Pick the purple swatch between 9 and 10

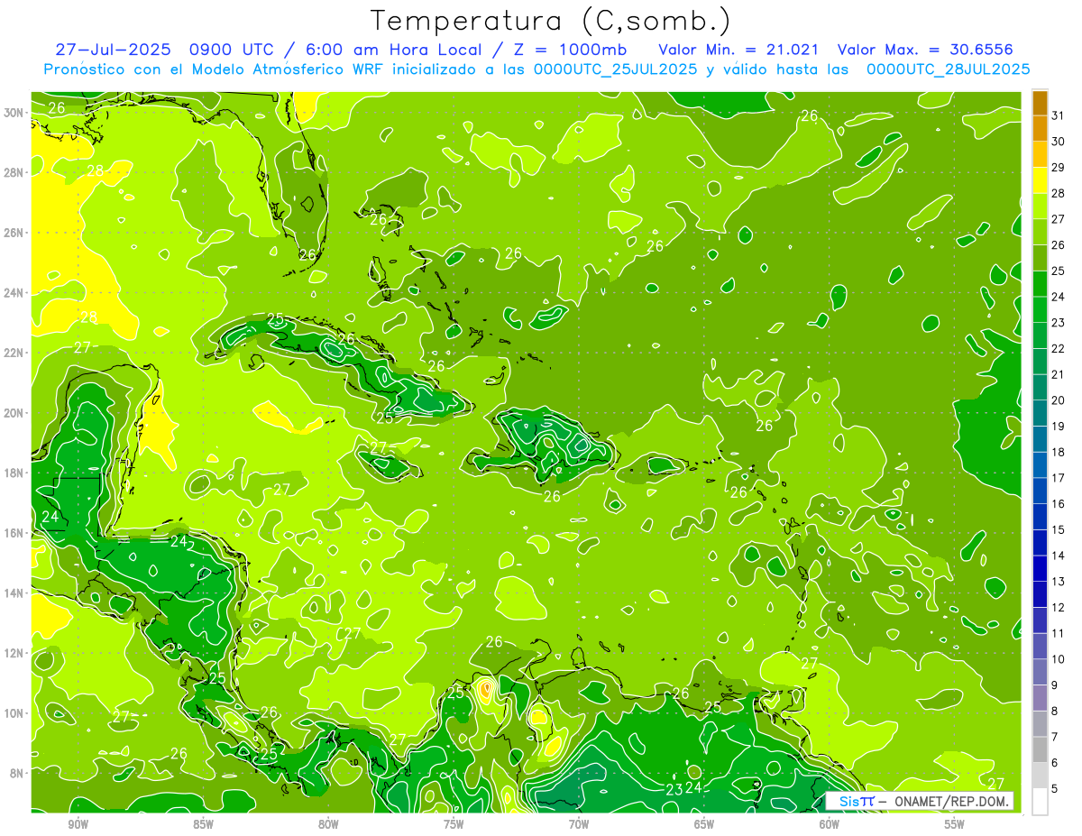[1040, 672]
